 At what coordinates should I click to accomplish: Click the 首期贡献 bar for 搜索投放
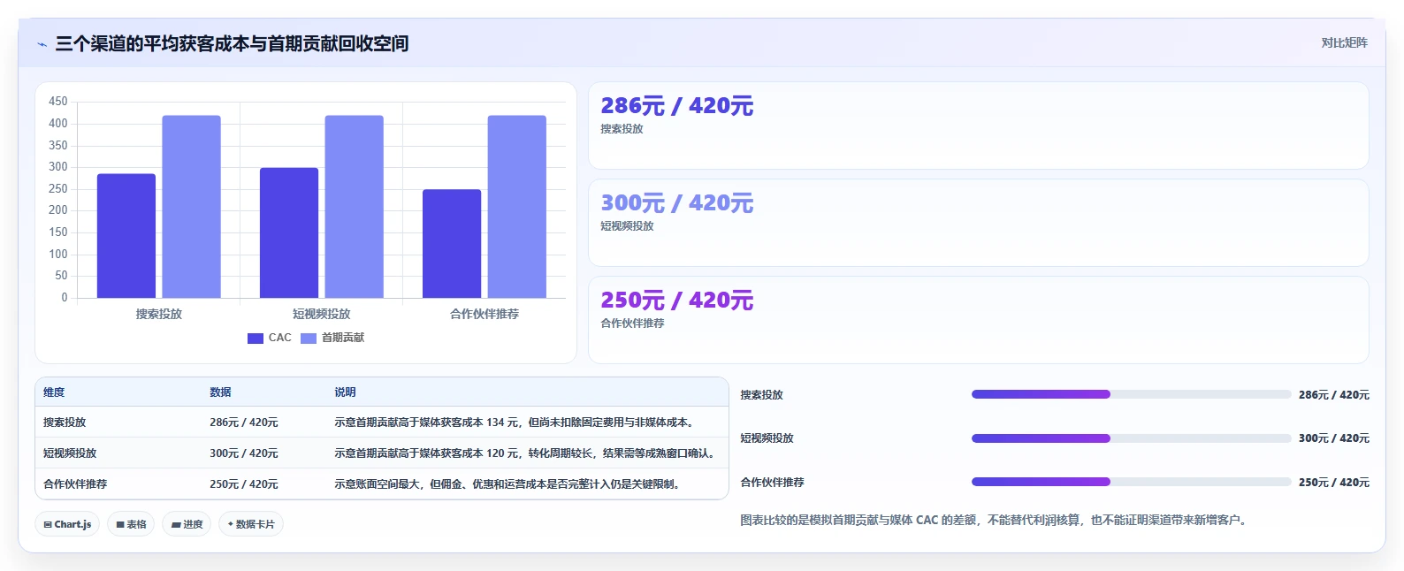[191, 207]
